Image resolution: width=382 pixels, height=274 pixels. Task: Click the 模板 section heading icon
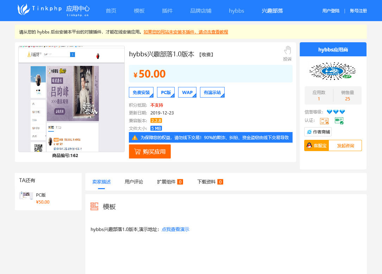click(x=94, y=206)
